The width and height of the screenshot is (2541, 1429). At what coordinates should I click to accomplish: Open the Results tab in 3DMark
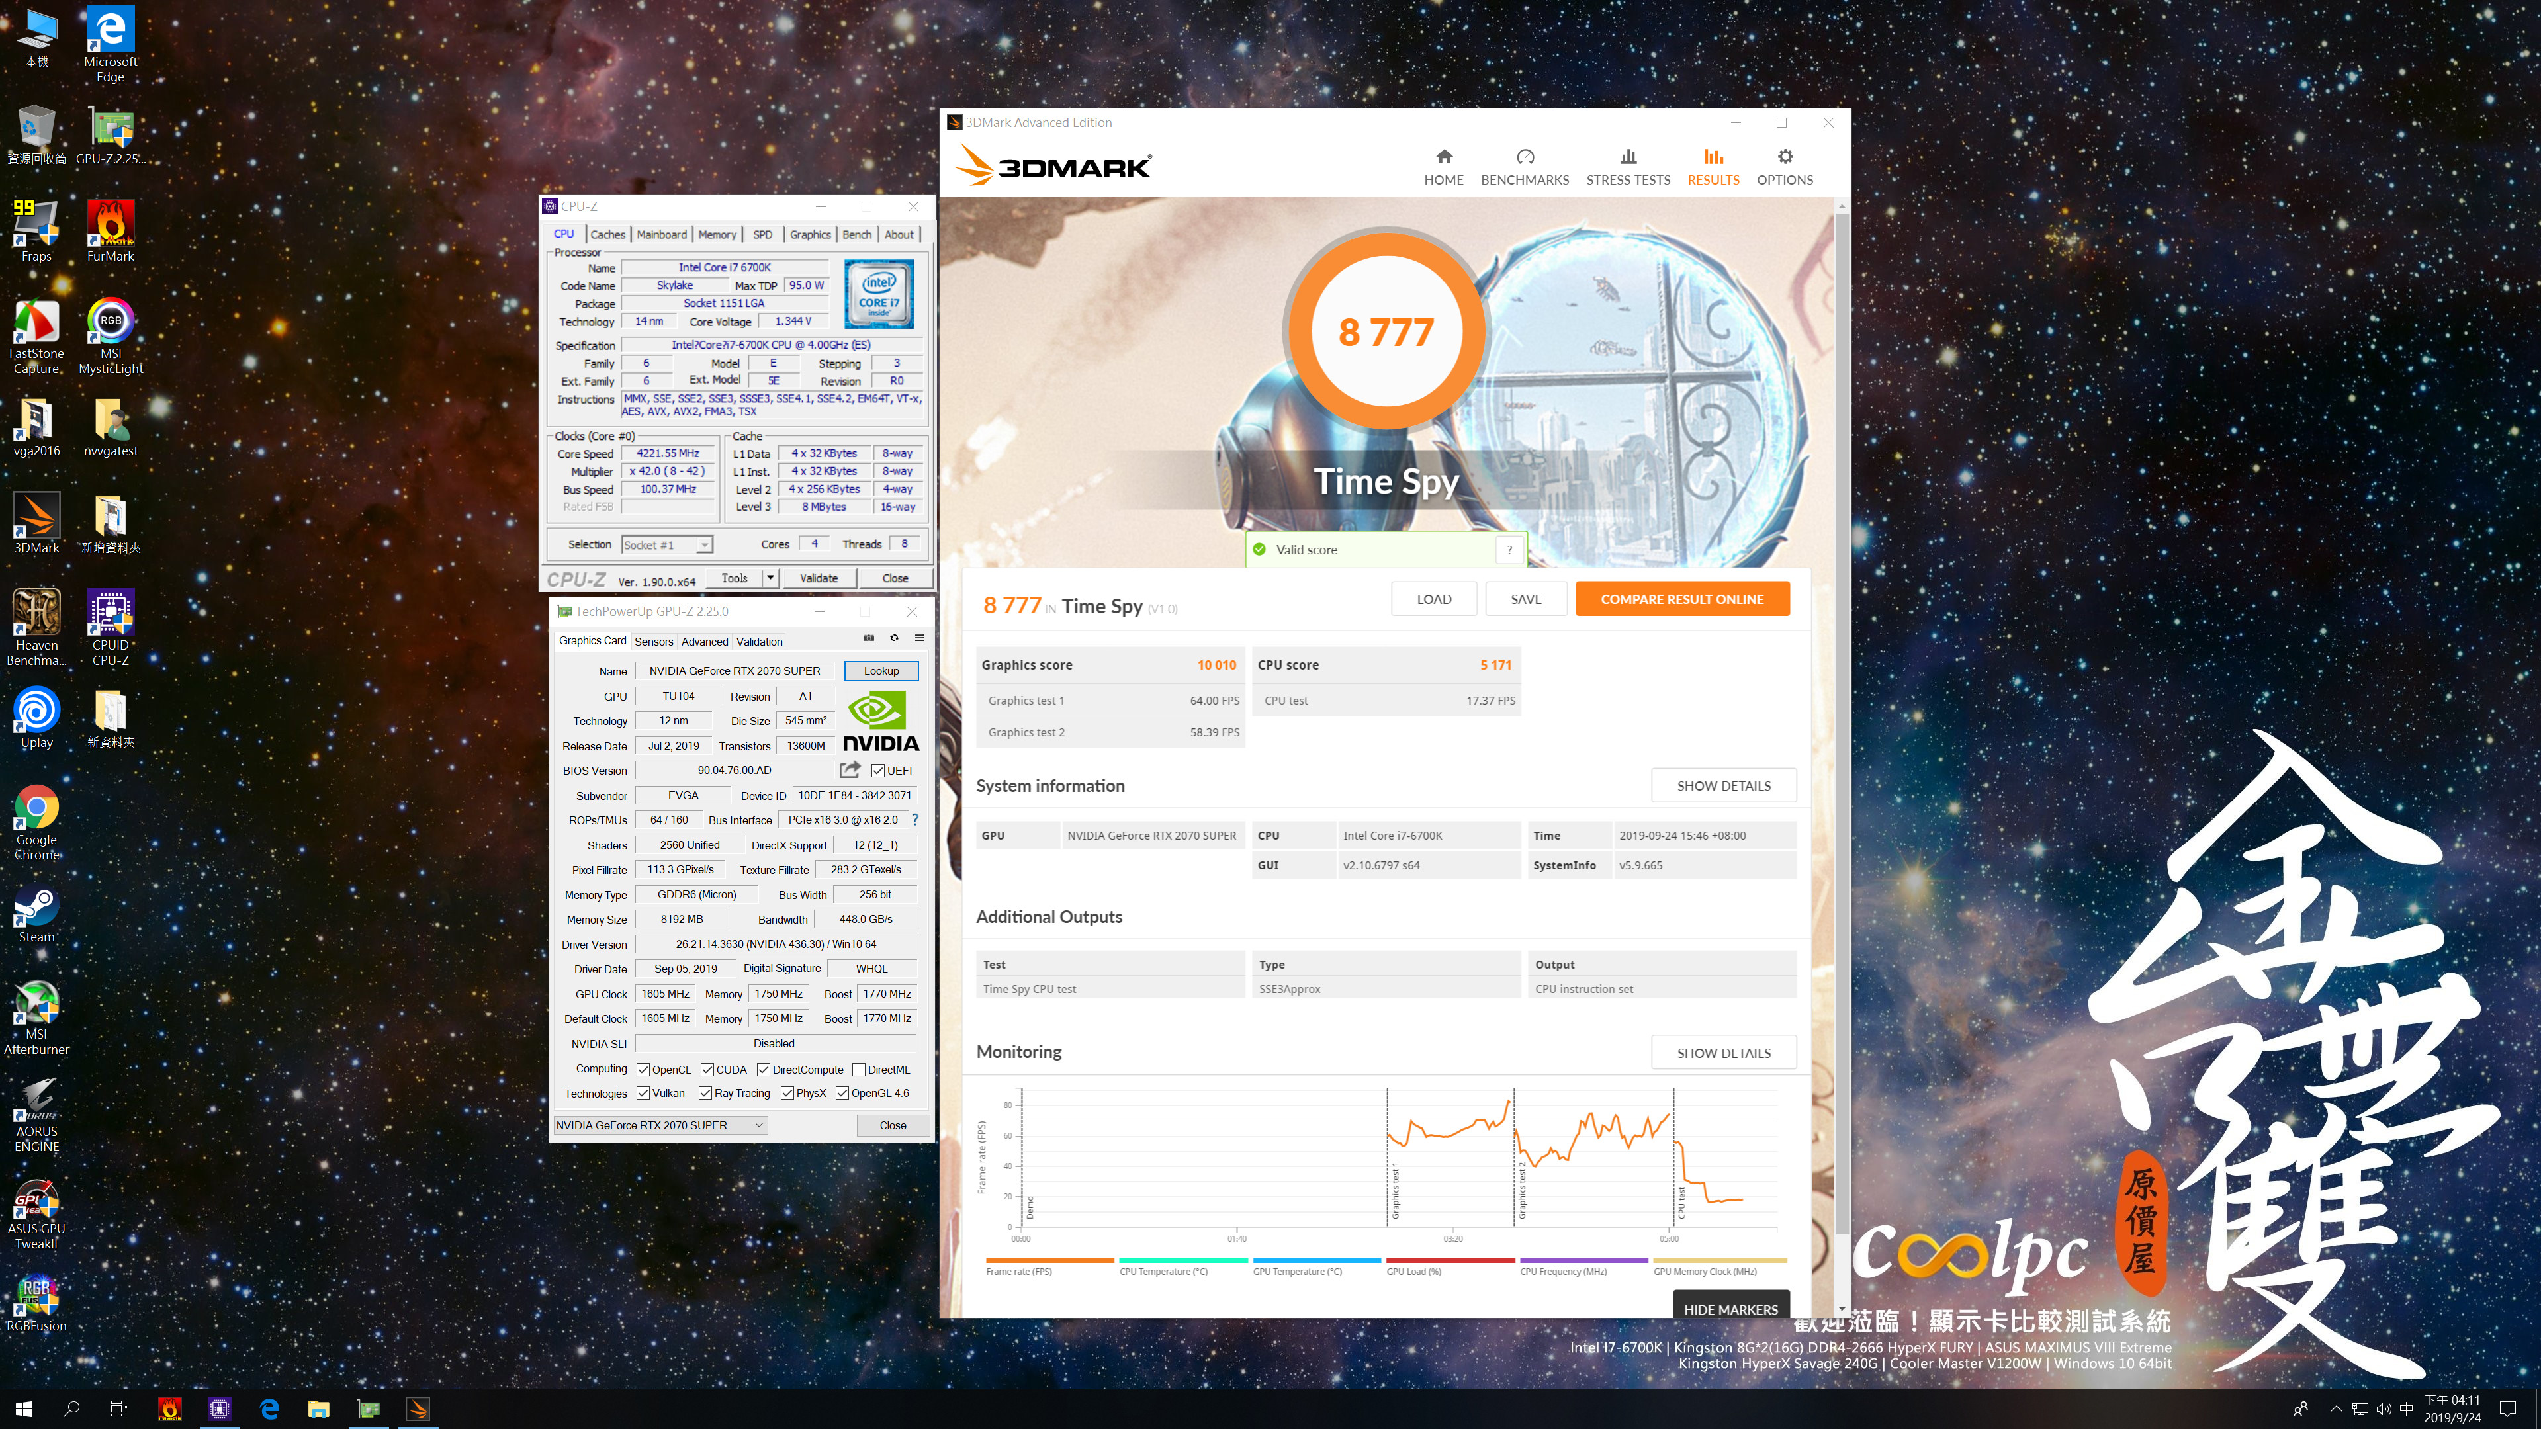1713,167
